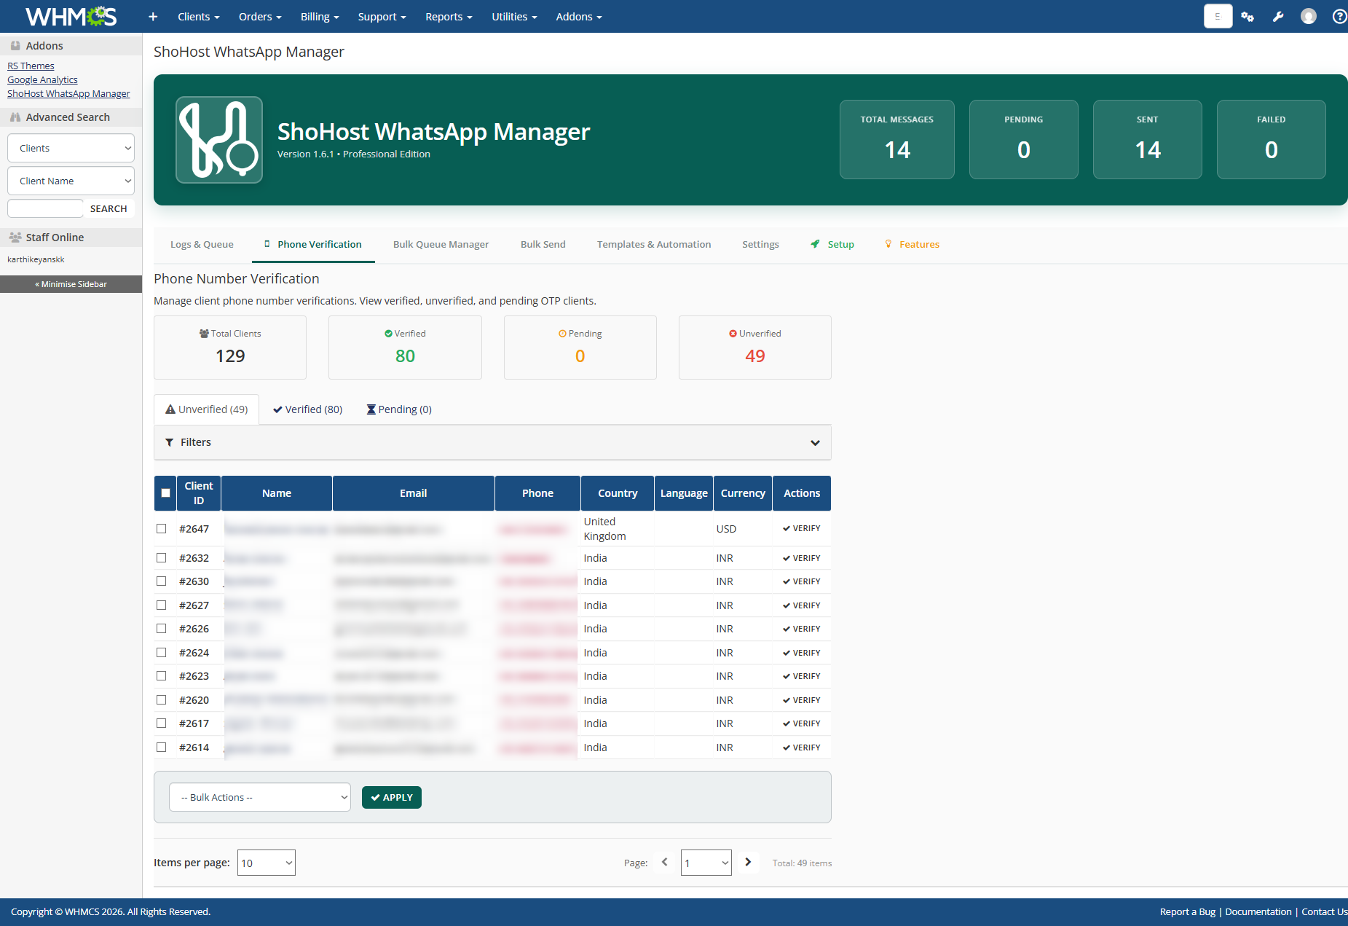The image size is (1348, 926).
Task: Click the Search button in sidebar
Action: click(x=109, y=208)
